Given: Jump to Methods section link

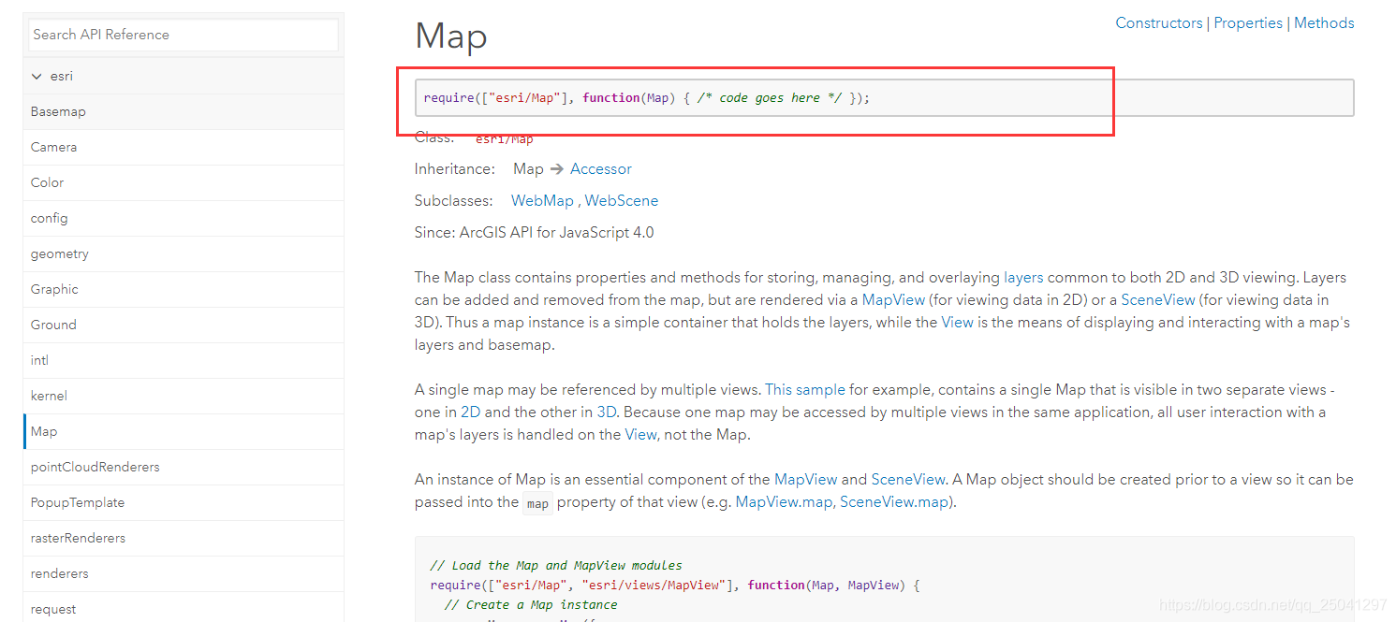Looking at the screenshot, I should coord(1324,23).
